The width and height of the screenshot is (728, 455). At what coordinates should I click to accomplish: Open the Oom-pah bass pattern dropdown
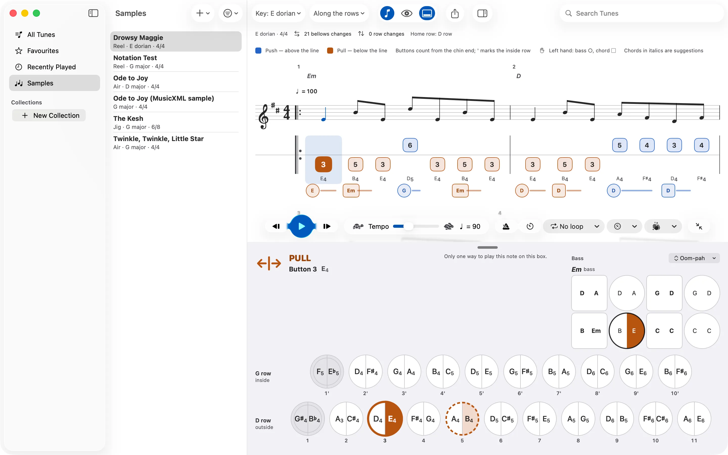pos(694,258)
